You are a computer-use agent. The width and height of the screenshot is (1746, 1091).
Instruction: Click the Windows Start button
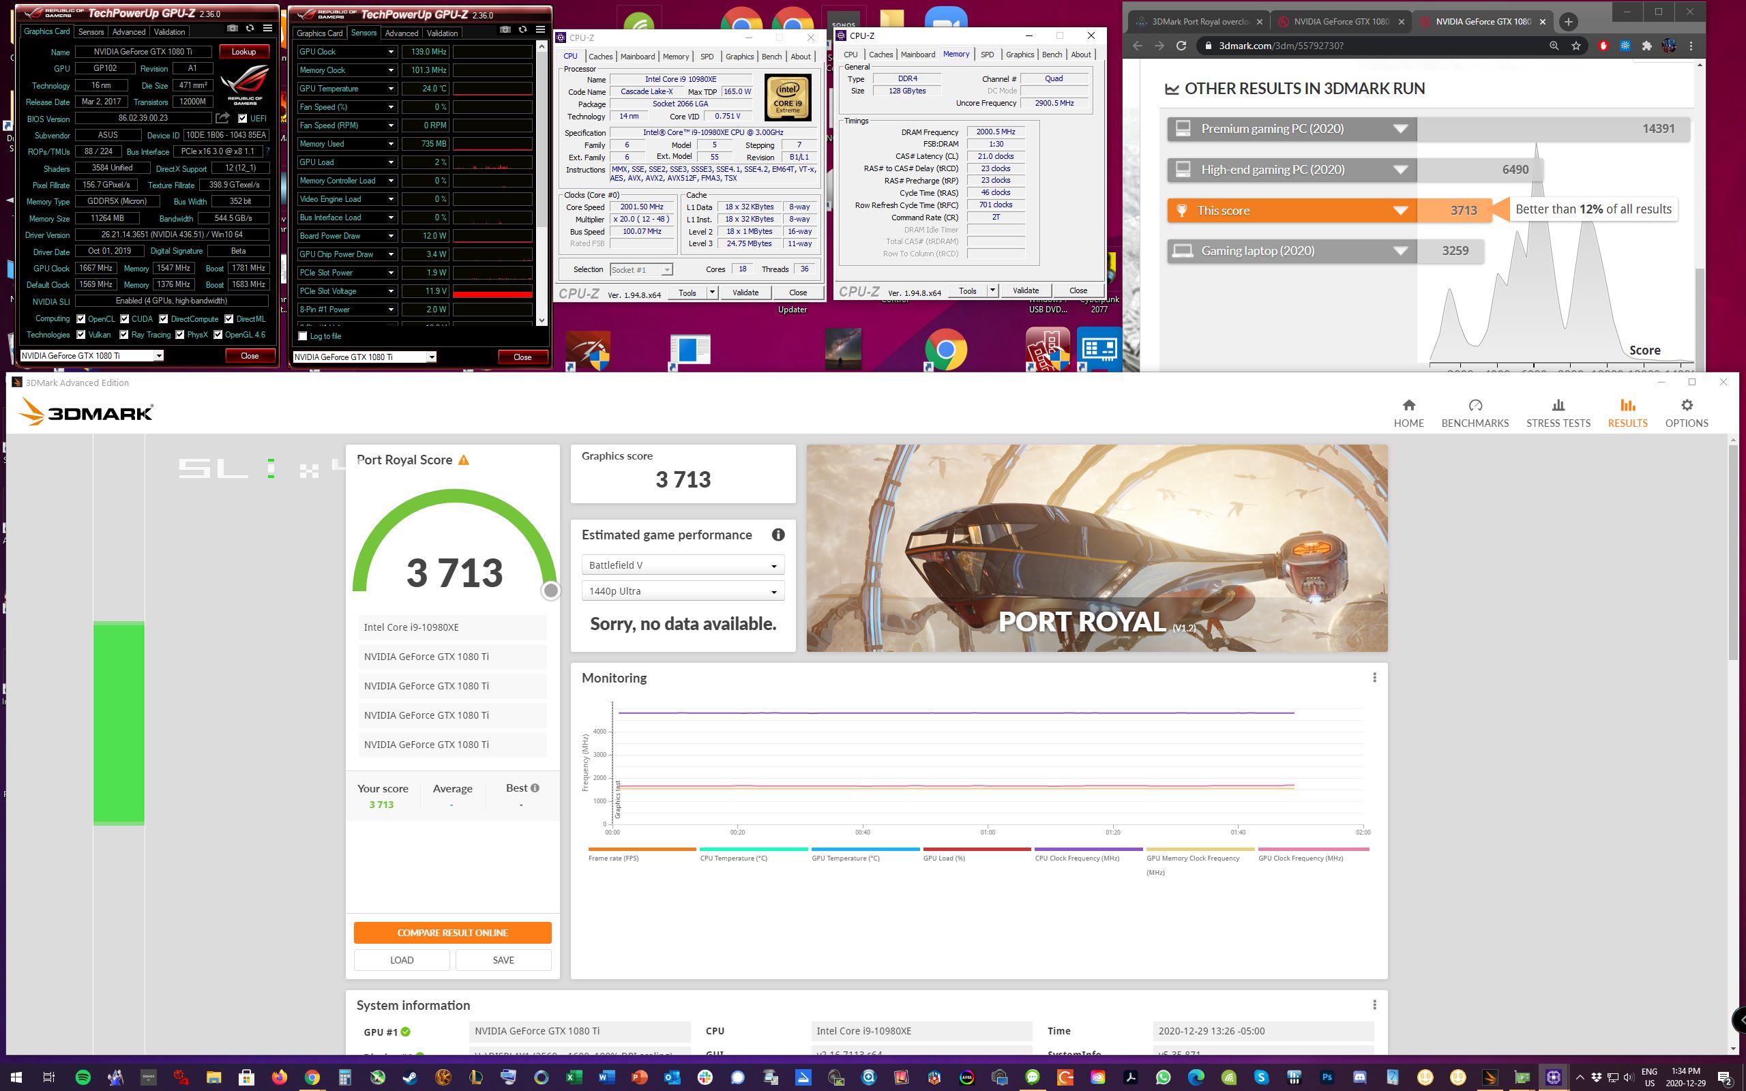click(16, 1077)
